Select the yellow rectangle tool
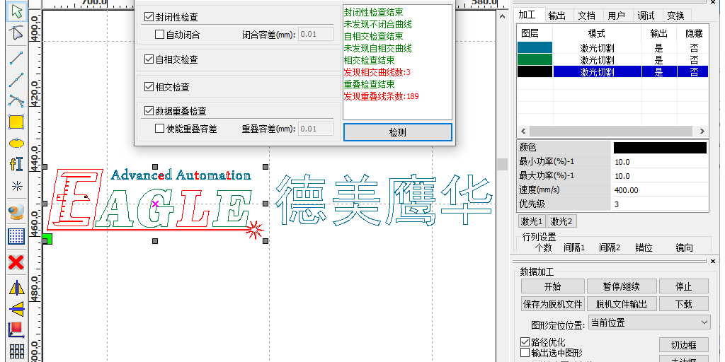The height and width of the screenshot is (362, 725). coord(17,122)
